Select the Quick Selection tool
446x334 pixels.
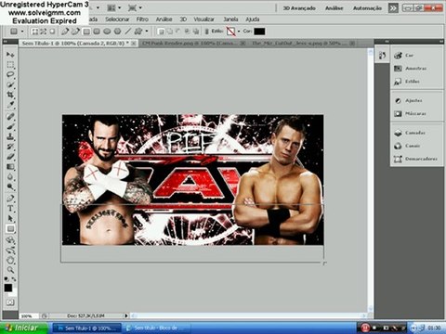coord(10,84)
